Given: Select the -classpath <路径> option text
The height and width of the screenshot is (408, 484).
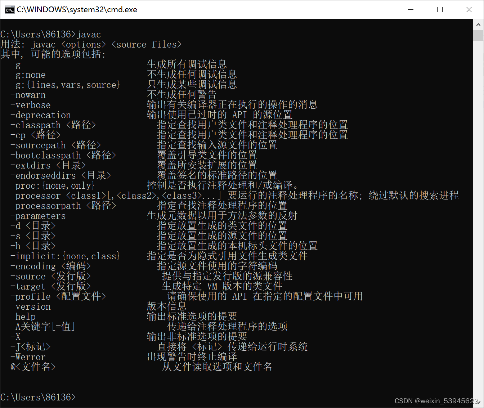Looking at the screenshot, I should pos(53,125).
